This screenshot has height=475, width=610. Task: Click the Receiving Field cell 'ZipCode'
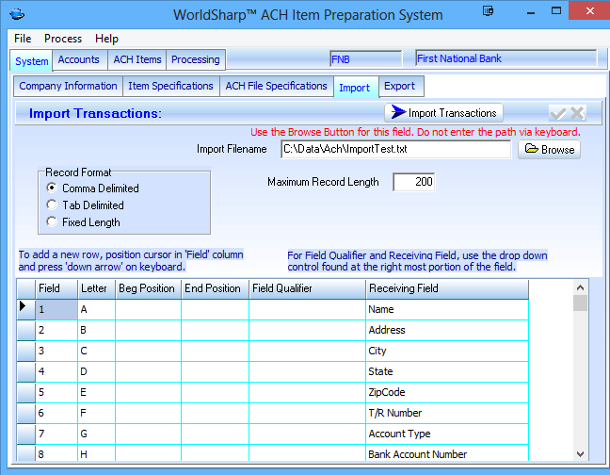[447, 392]
